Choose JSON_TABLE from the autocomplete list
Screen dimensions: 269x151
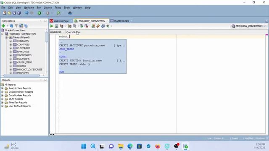pyautogui.click(x=66, y=49)
